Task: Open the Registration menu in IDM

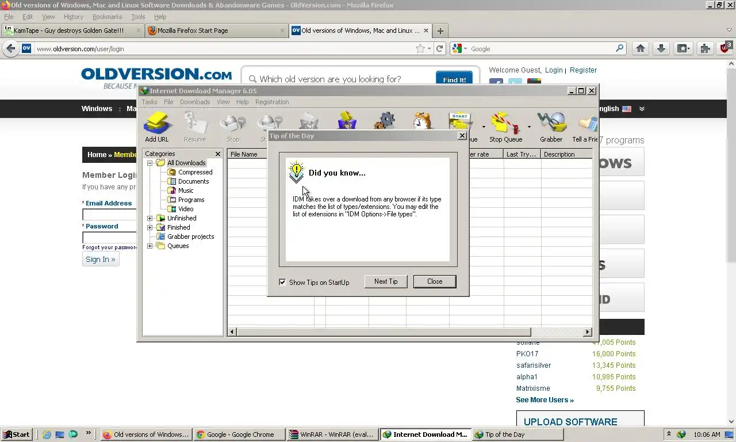Action: tap(272, 102)
